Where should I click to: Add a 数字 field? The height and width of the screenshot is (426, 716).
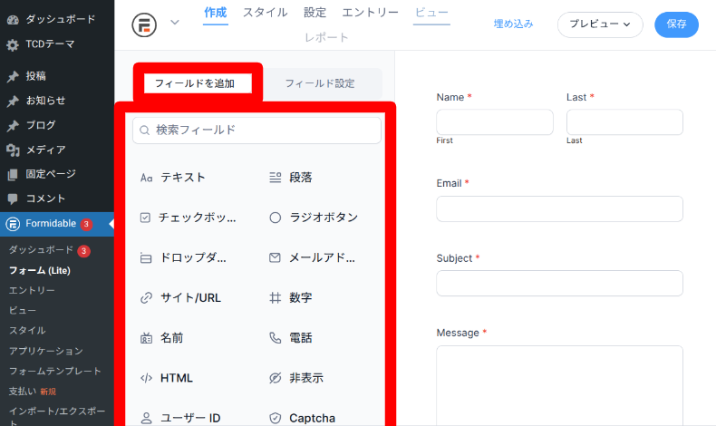pos(290,298)
